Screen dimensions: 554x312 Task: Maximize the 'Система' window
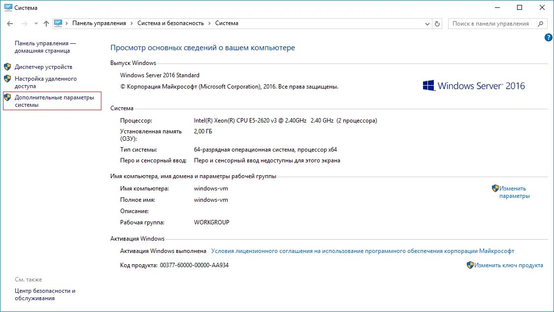click(x=520, y=7)
